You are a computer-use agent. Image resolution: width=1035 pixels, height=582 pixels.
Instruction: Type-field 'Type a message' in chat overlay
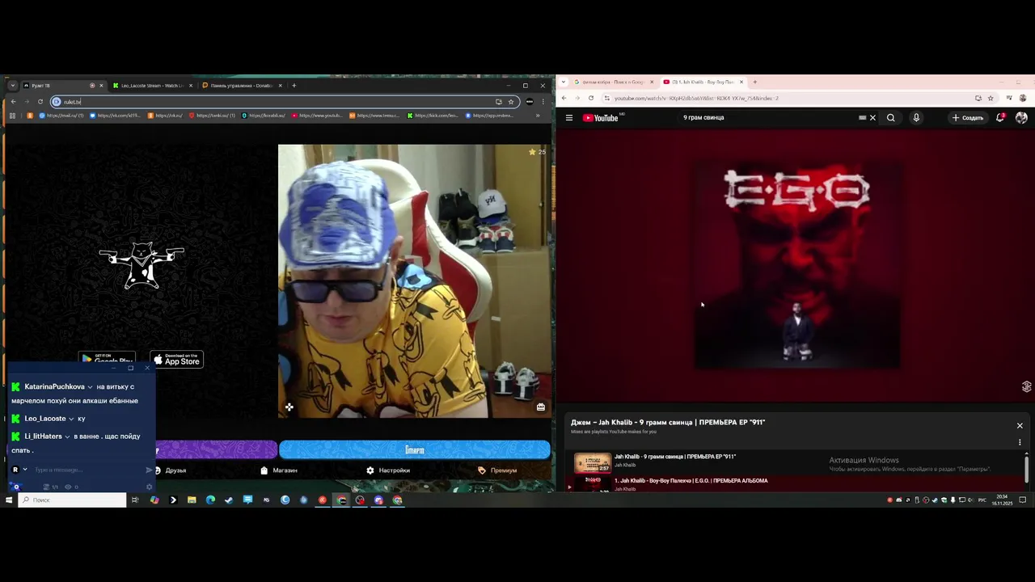coord(87,470)
